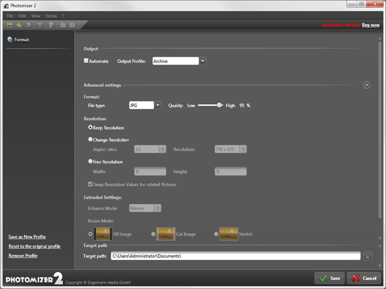Click the Reset to the original profile link
386x289 pixels.
[x=34, y=246]
